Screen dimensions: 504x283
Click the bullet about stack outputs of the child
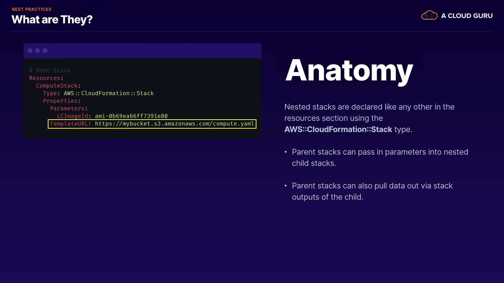[372, 191]
